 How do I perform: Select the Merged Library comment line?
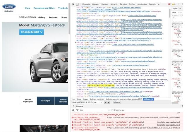[x=88, y=49]
